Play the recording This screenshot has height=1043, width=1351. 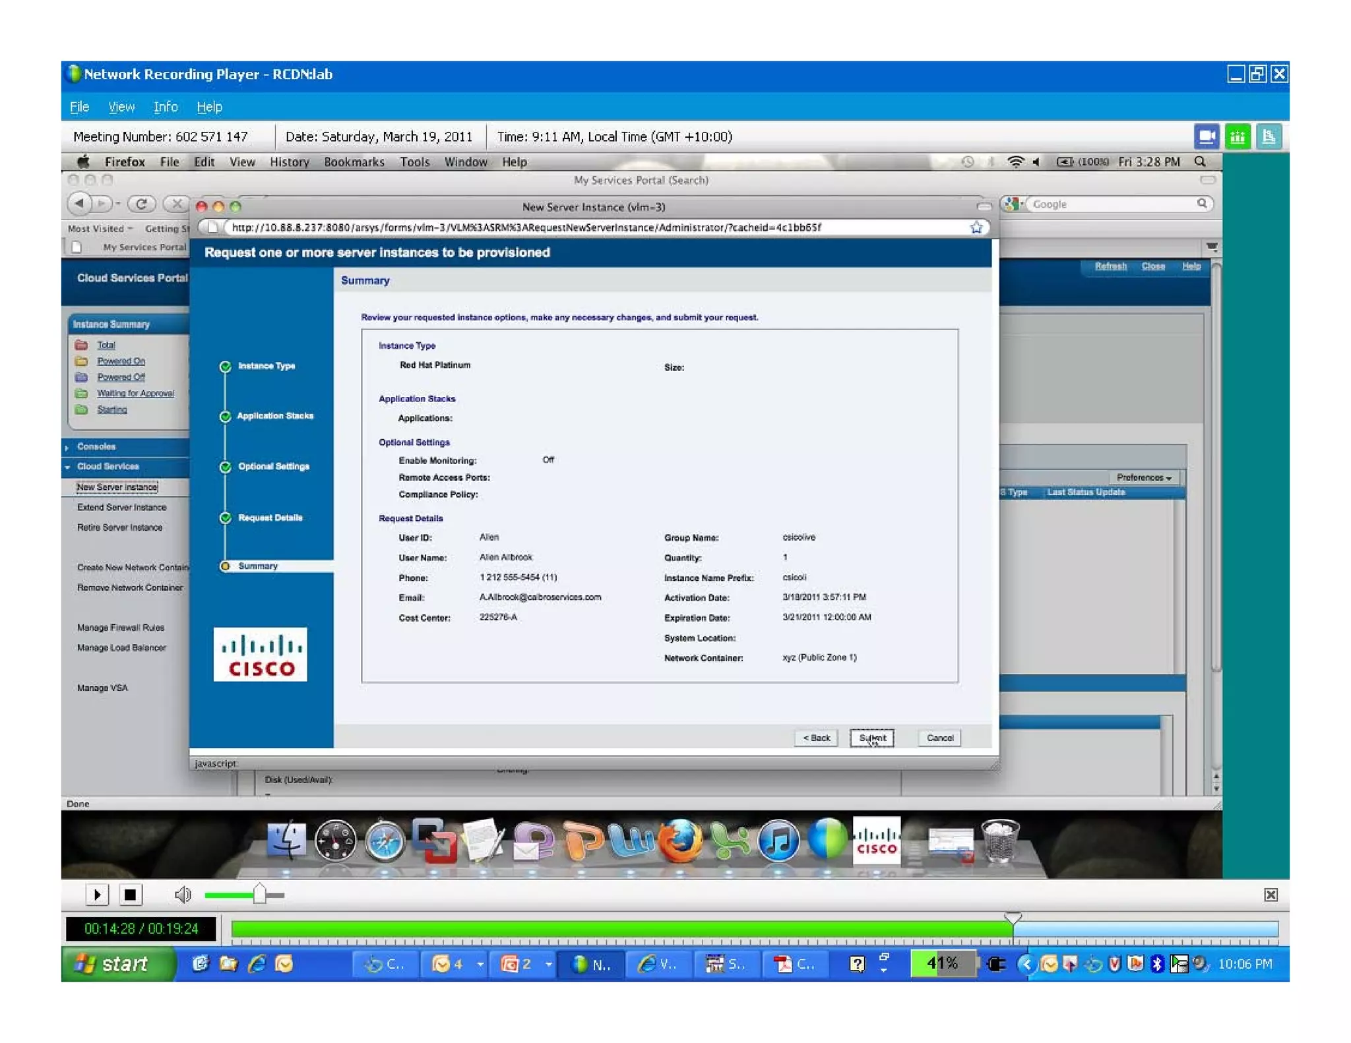pos(97,895)
